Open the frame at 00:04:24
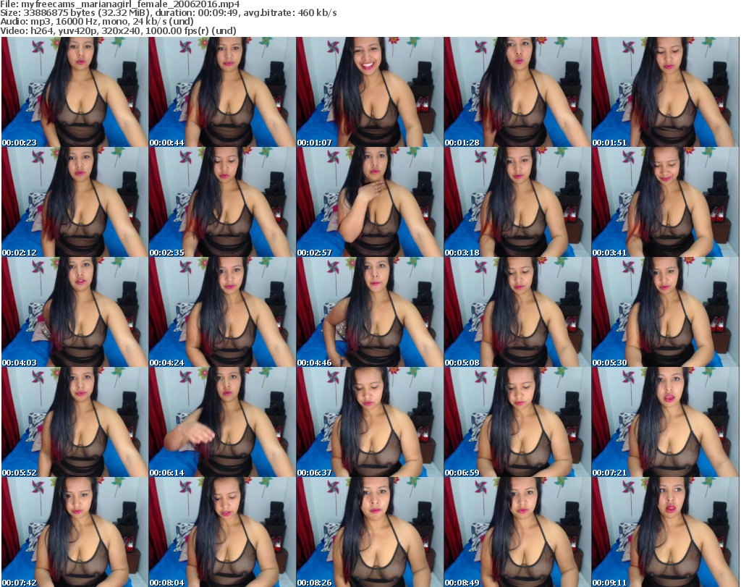Image resolution: width=741 pixels, height=587 pixels. click(222, 313)
